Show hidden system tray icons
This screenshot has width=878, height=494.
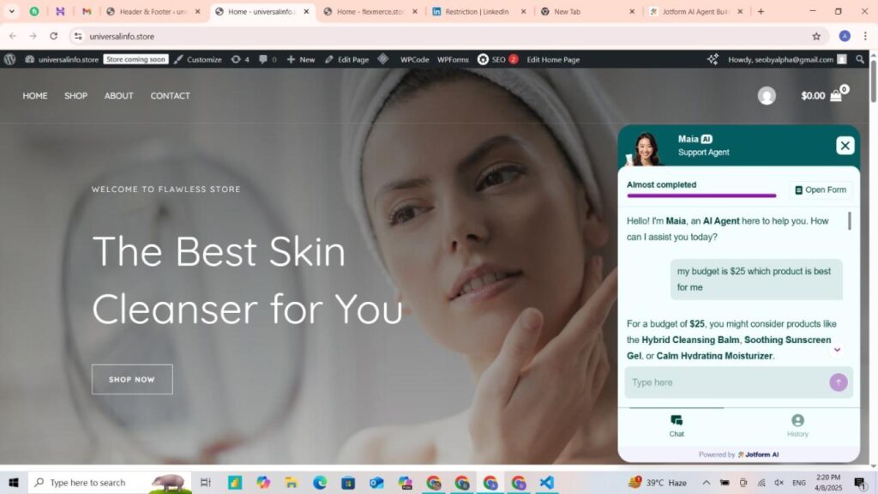coord(707,483)
